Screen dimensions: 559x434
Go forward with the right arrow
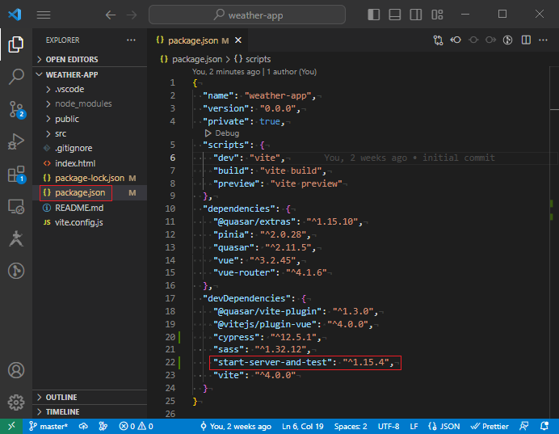tap(132, 15)
